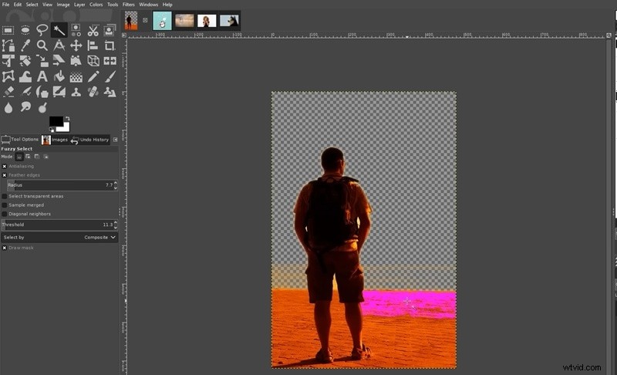
Task: Toggle the Antialiasing checkbox
Action: point(5,166)
